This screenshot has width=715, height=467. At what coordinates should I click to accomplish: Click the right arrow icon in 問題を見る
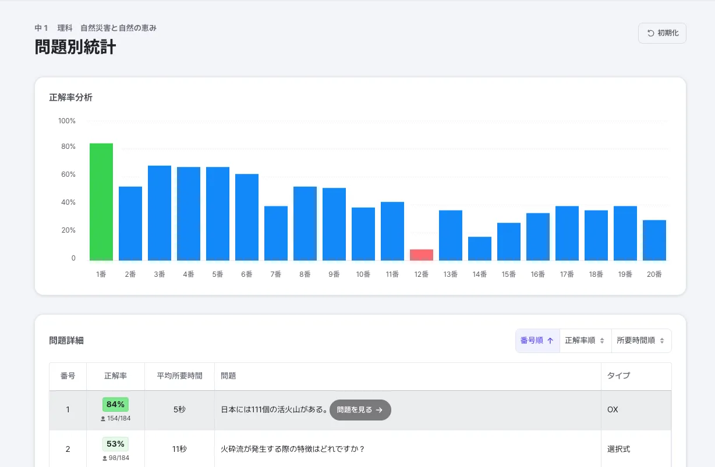tap(379, 410)
